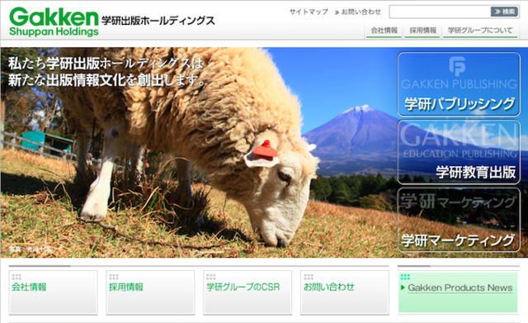
Task: Click the green dotted icon above Products News
Action: 405,277
